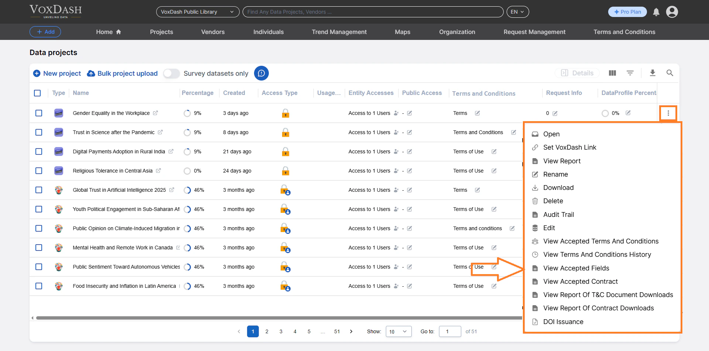Select Rename in context menu
The image size is (709, 351).
602,174
